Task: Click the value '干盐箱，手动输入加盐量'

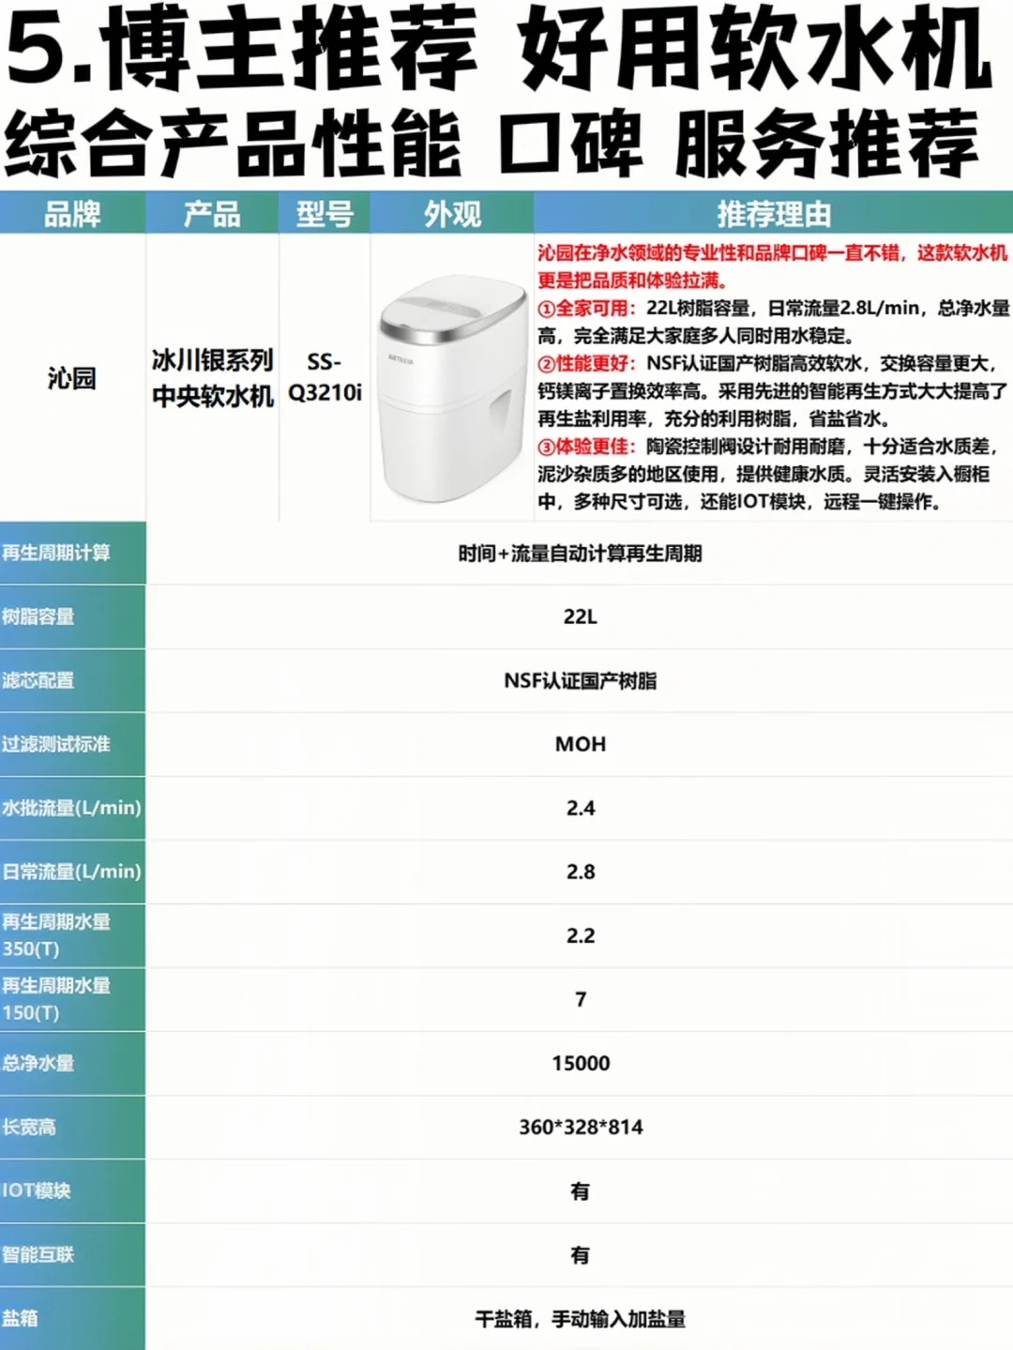Action: (x=580, y=1319)
